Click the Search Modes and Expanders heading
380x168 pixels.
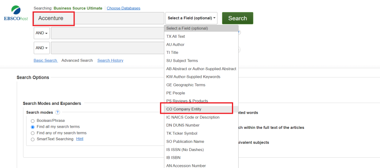tap(52, 103)
